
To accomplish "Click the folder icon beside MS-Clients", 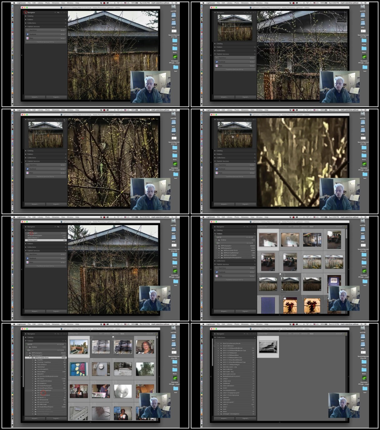I will (35, 379).
